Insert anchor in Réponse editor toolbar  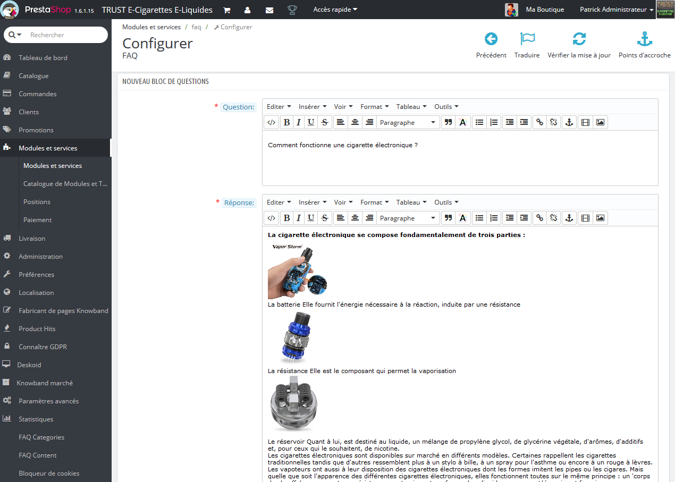click(x=569, y=218)
